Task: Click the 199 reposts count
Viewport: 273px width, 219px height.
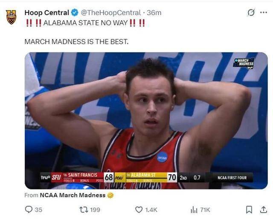Action: click(x=95, y=210)
